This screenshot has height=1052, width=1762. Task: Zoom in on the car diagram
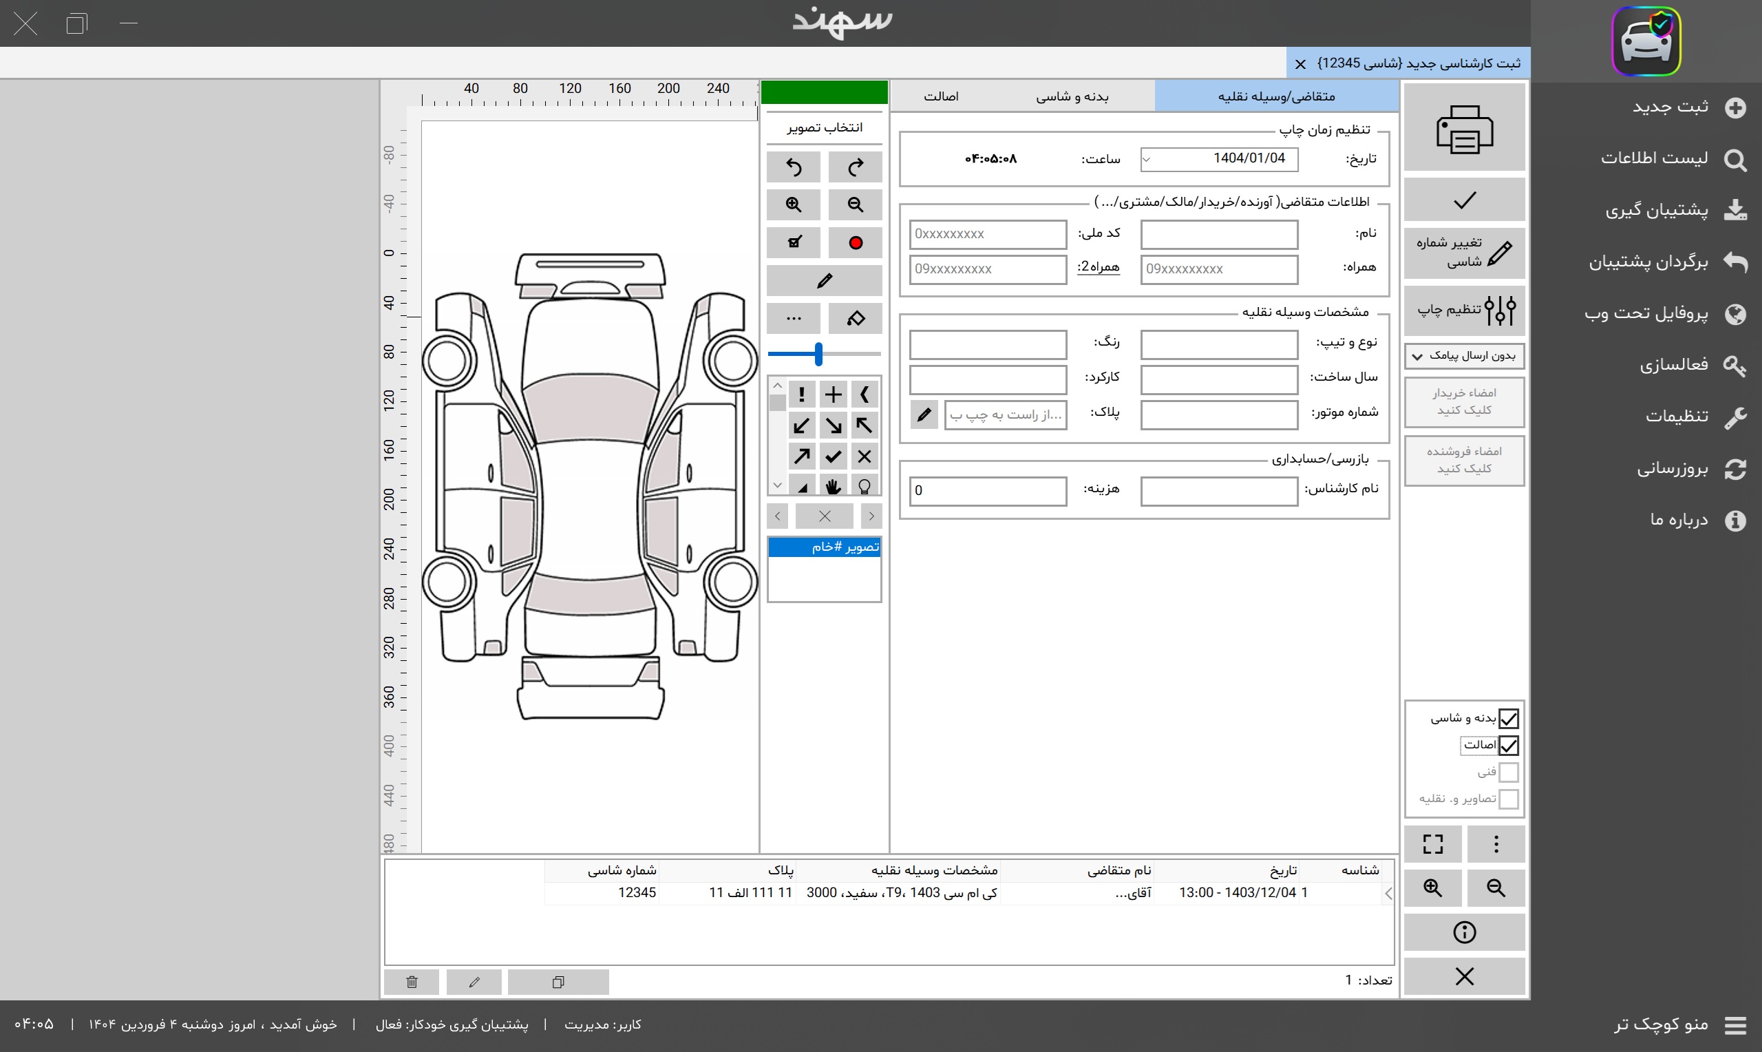coord(794,205)
